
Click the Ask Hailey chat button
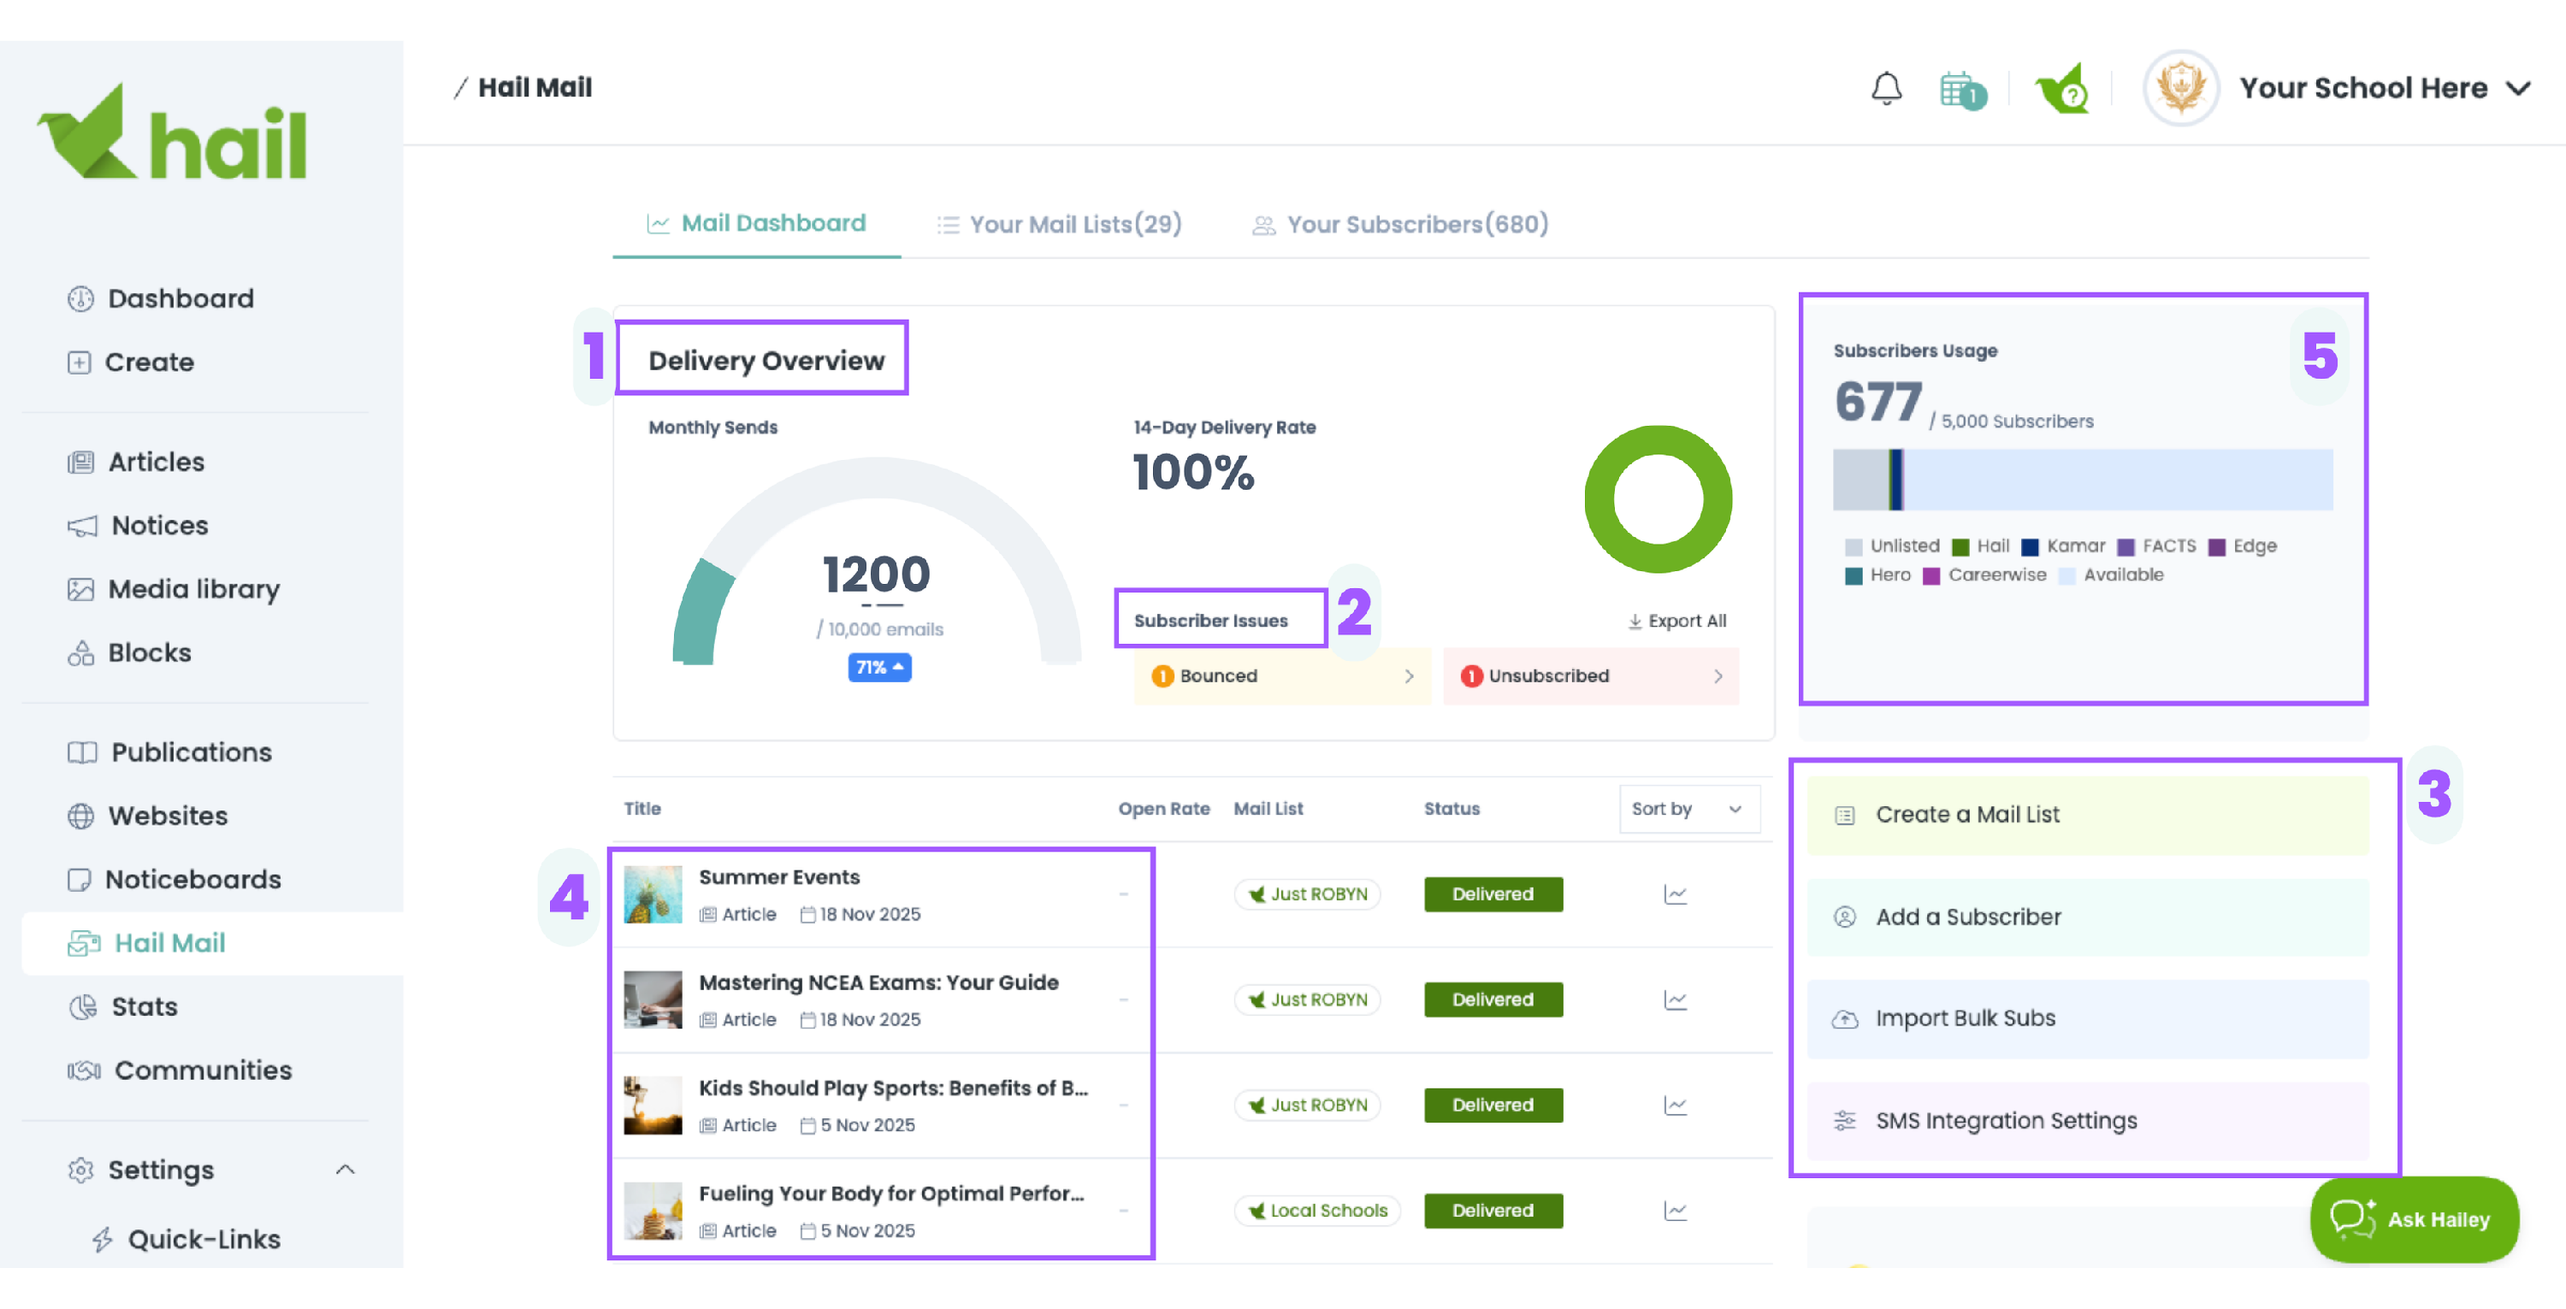coord(2414,1218)
